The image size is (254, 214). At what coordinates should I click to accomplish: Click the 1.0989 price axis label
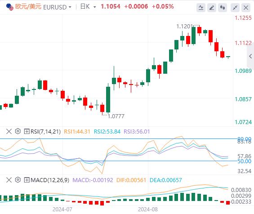pyautogui.click(x=243, y=71)
